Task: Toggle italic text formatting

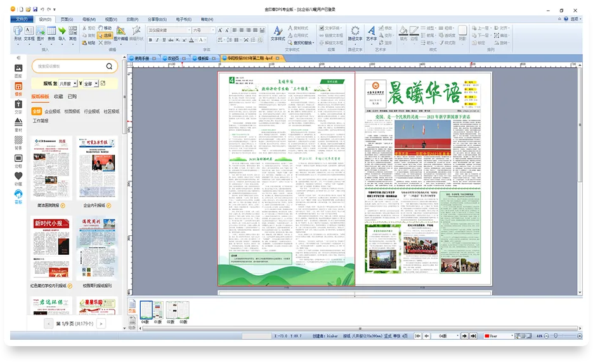Action: tap(159, 40)
